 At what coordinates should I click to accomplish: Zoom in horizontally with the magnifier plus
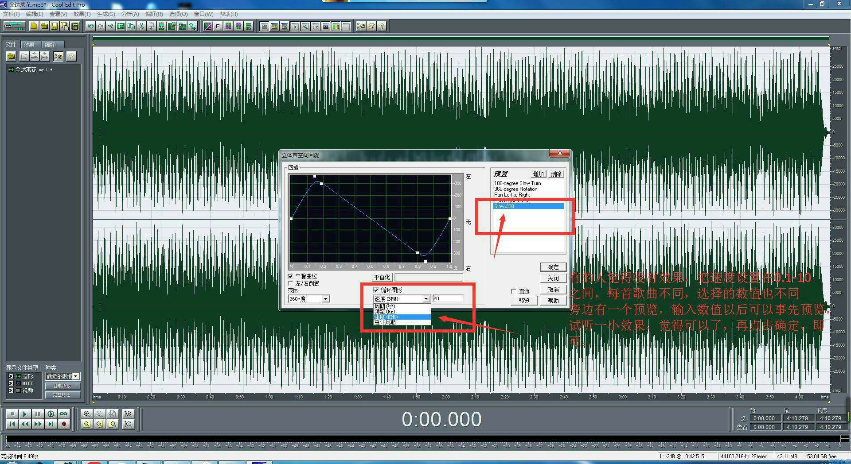pyautogui.click(x=87, y=414)
